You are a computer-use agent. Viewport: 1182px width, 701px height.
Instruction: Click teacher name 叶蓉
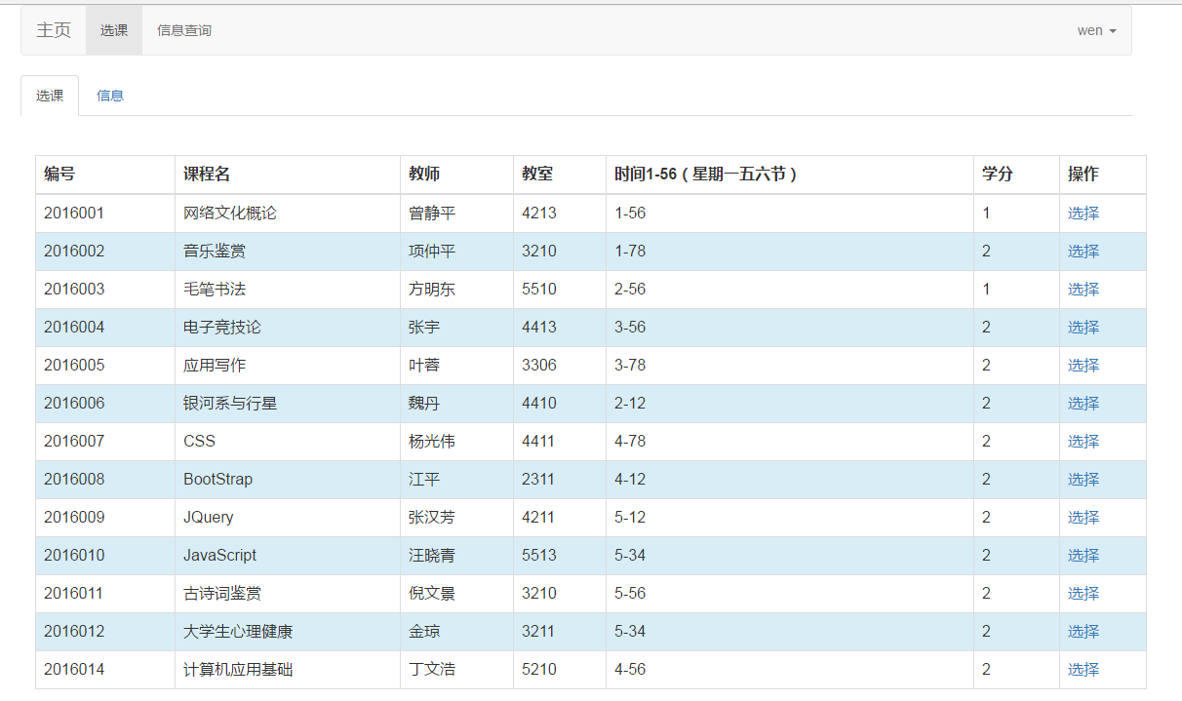pyautogui.click(x=424, y=365)
